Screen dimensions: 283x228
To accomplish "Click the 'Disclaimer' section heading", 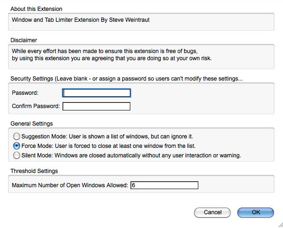I will (24, 40).
